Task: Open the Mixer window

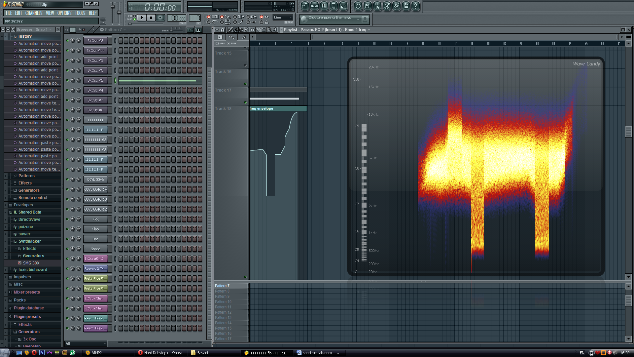Action: [x=343, y=6]
